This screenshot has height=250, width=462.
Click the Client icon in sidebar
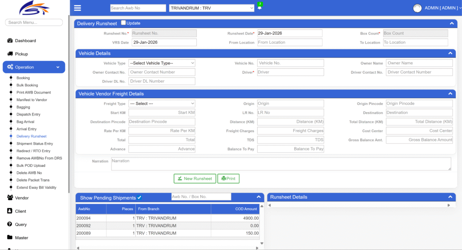click(10, 211)
